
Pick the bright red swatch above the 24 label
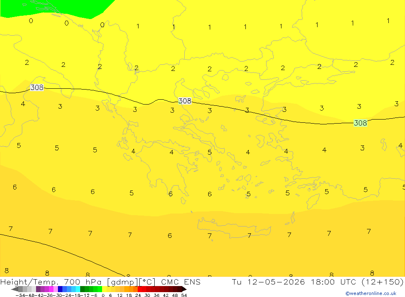[140, 289]
